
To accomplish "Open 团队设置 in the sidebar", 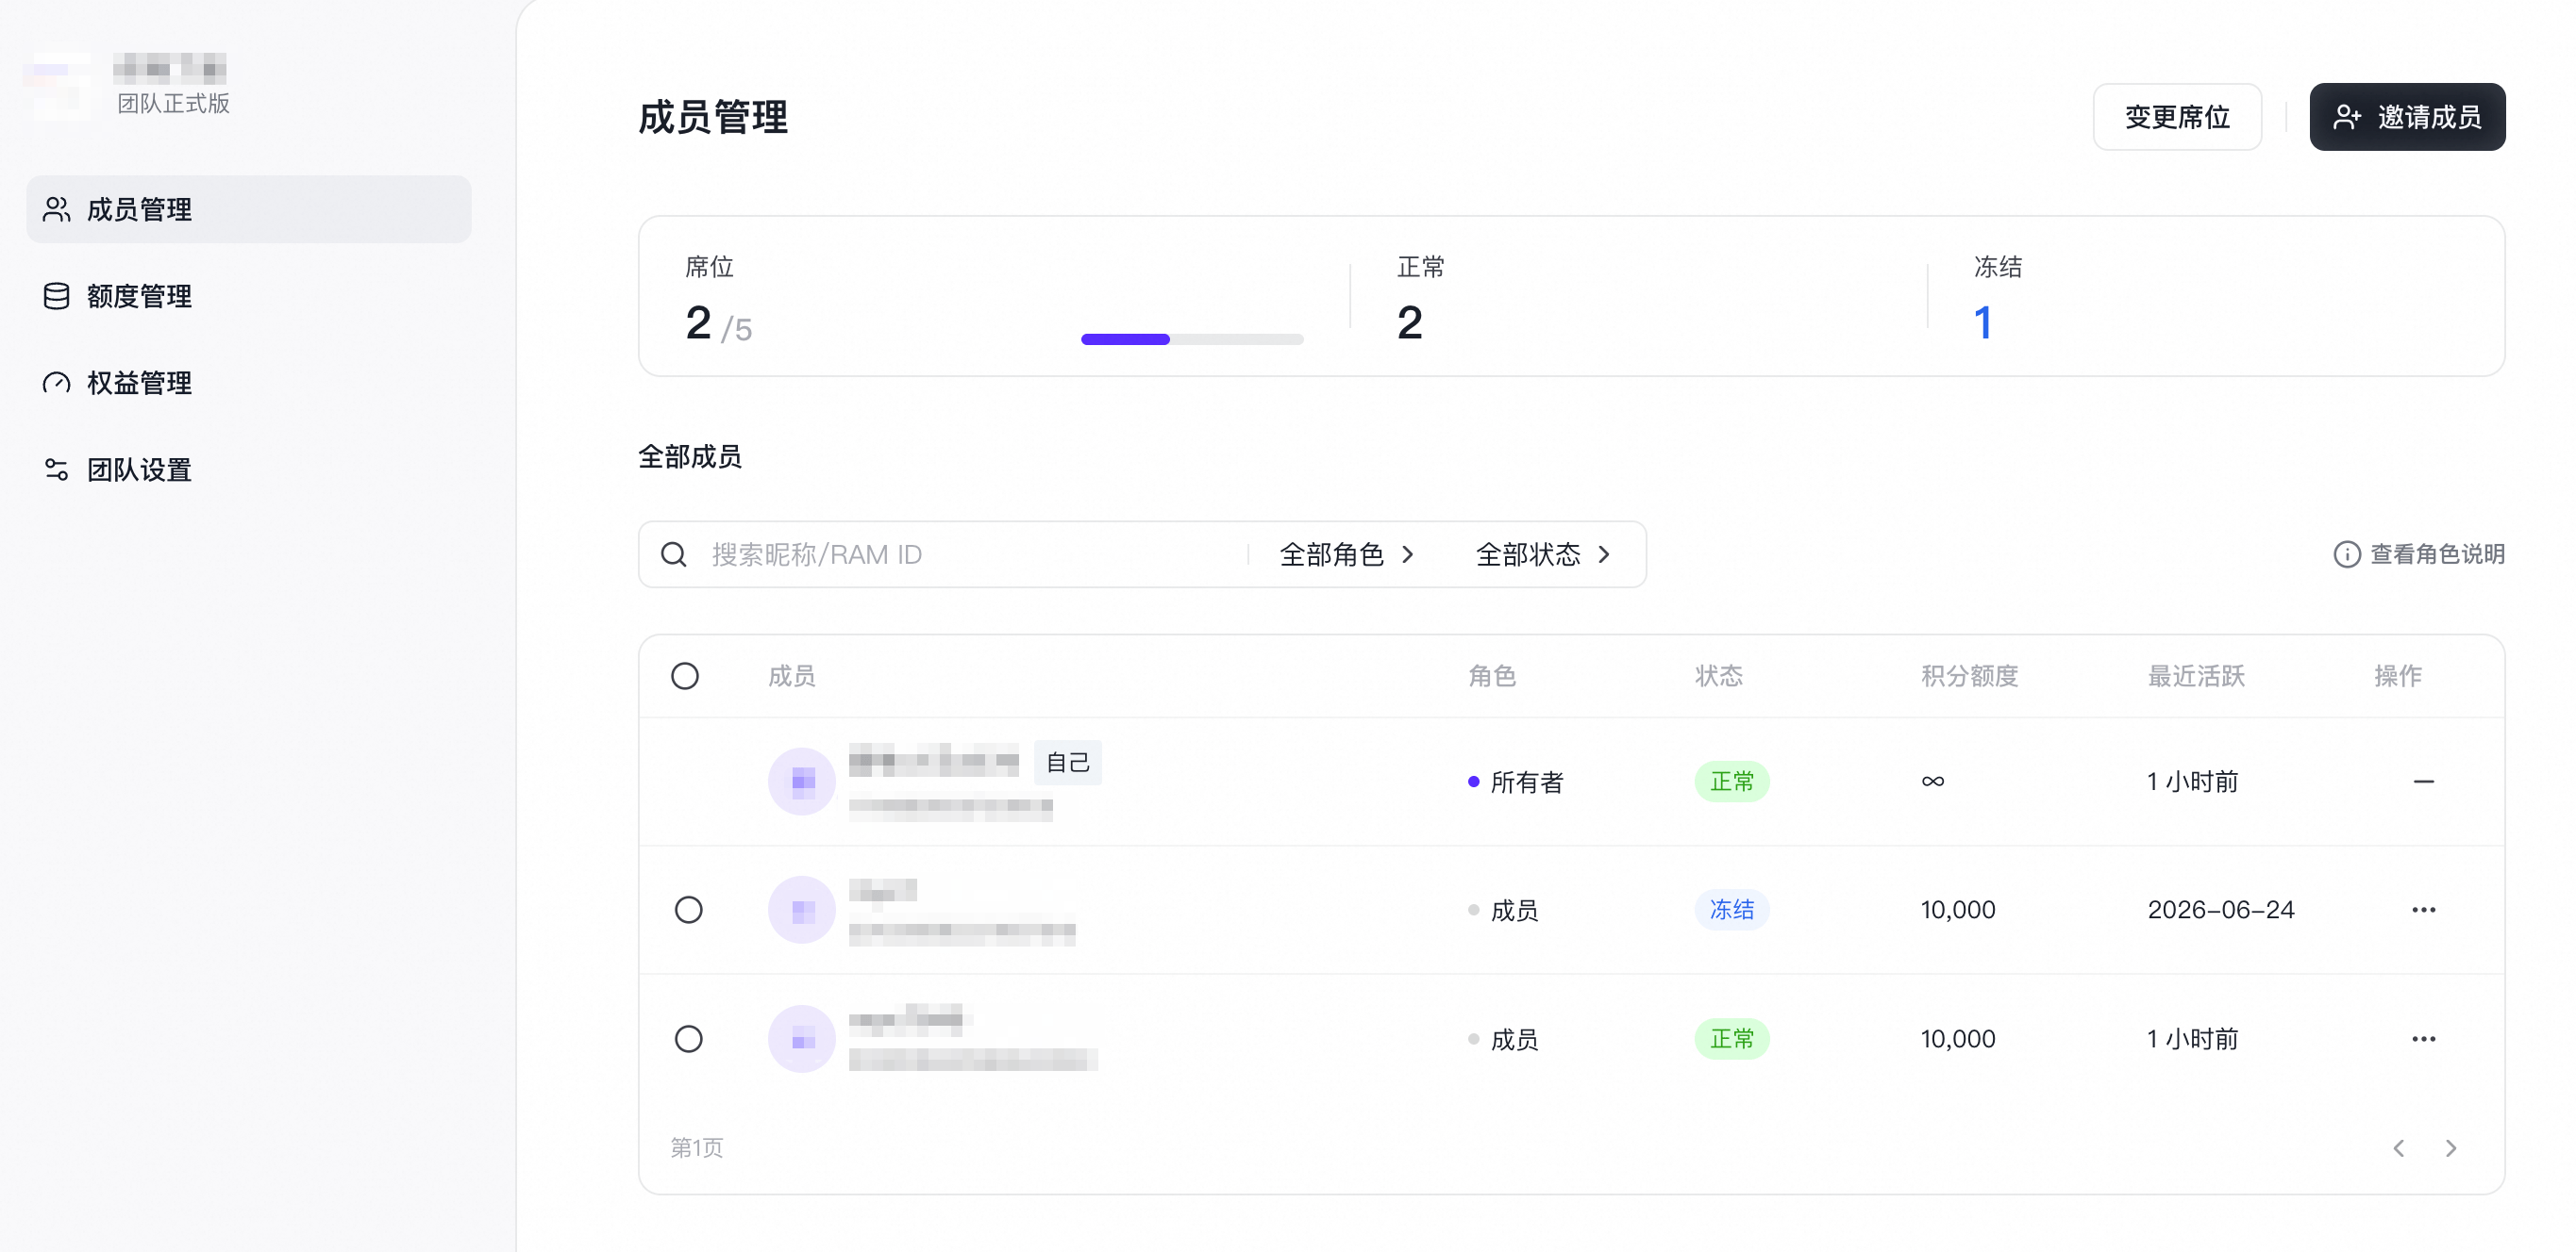I will tap(249, 469).
